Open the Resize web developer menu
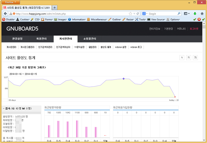This screenshot has width=207, height=143. [x=128, y=19]
